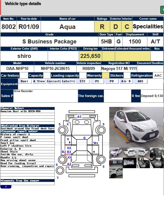Viewport: 164px width, 207px height.
Task: Click item number 8002
Action: tap(9, 27)
